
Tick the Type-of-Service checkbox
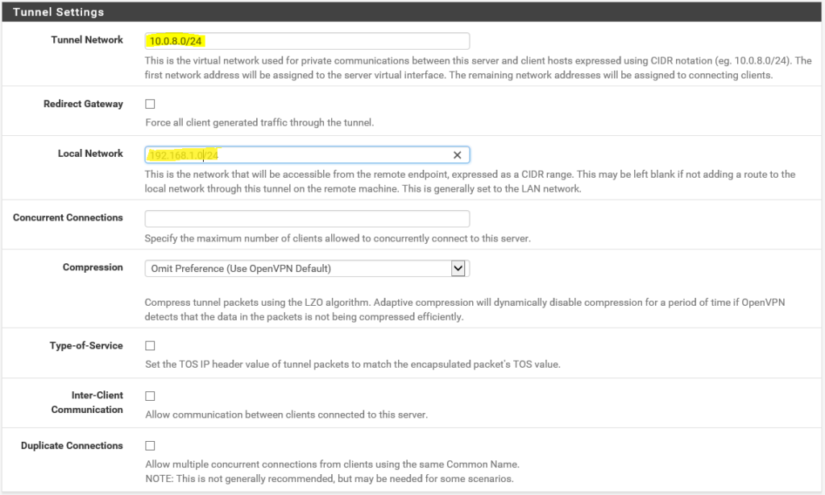150,346
